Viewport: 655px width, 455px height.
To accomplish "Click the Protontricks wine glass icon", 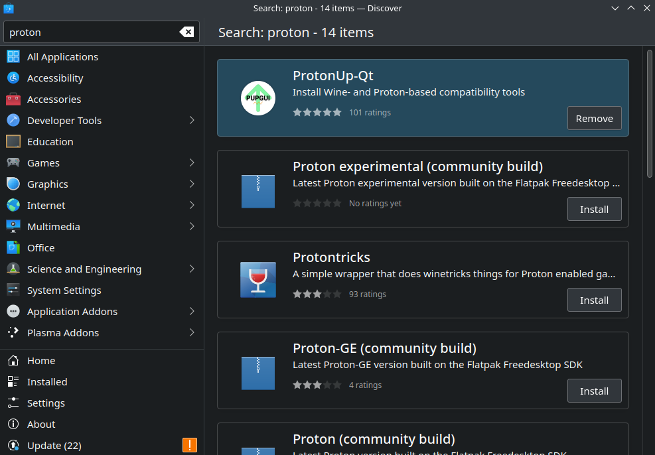I will pos(257,279).
